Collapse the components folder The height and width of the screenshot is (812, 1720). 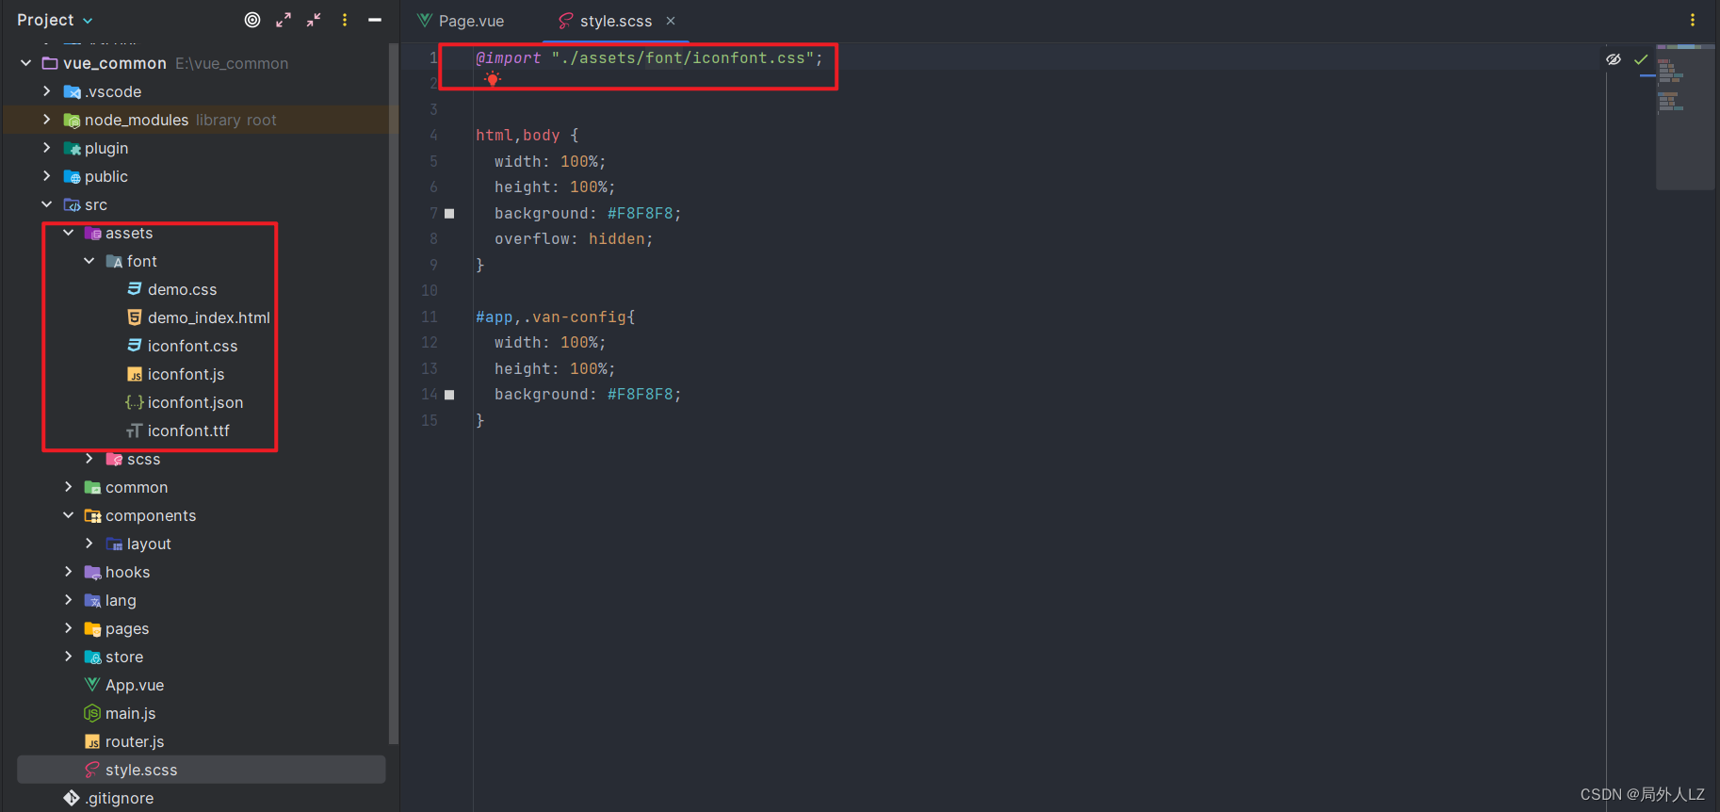click(69, 515)
